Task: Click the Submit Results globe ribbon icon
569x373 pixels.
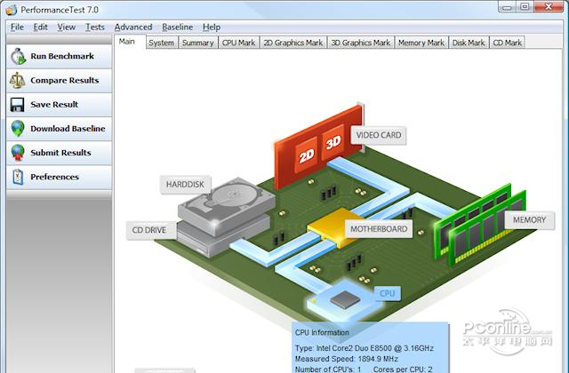Action: [18, 153]
